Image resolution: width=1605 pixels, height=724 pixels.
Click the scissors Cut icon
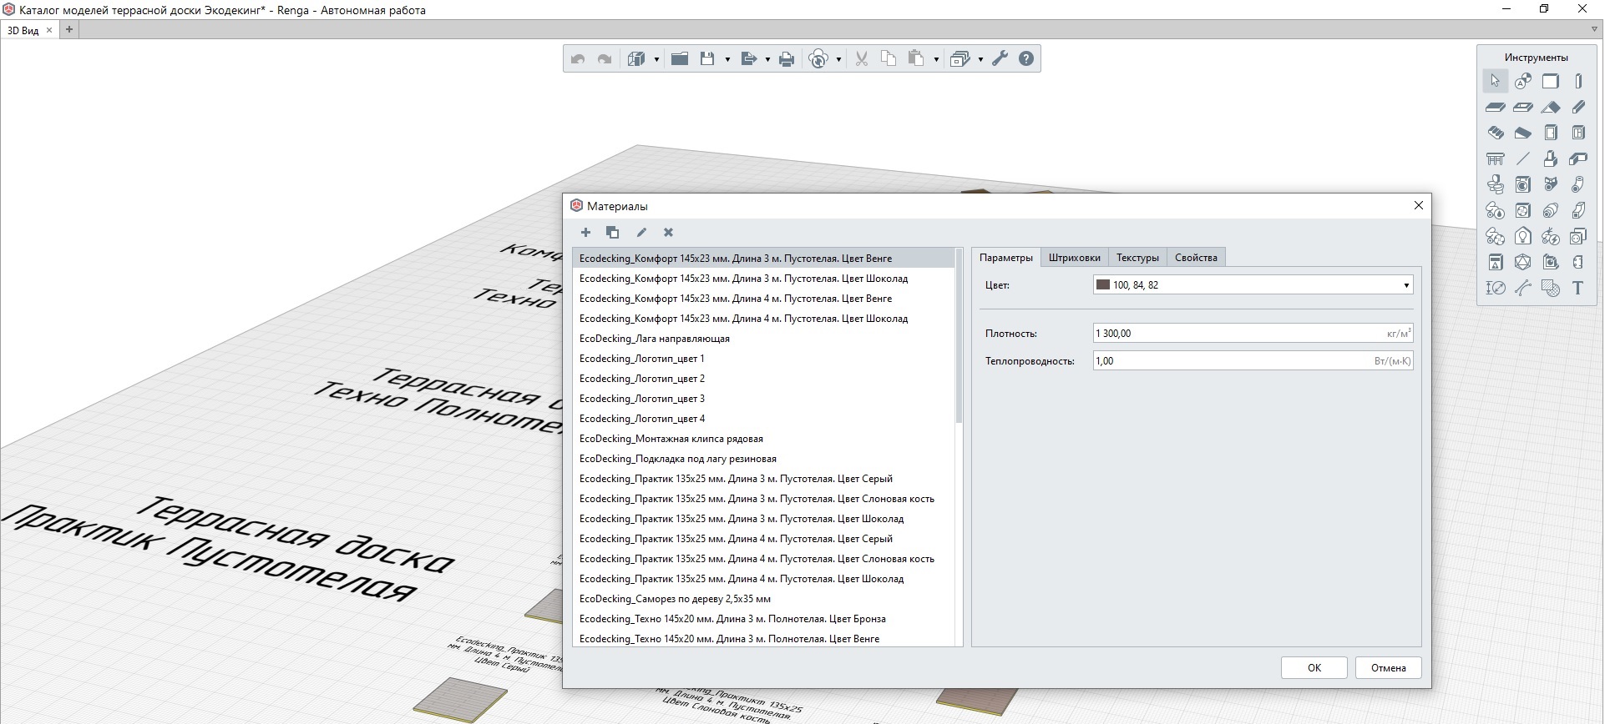click(862, 59)
